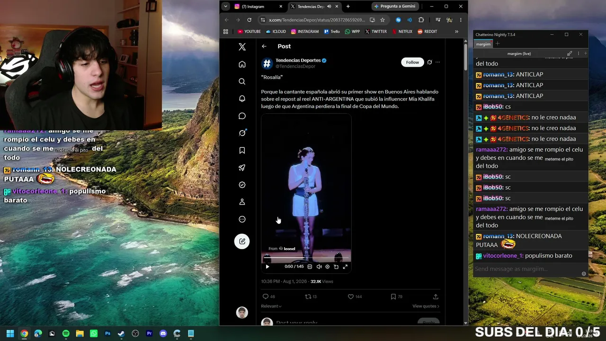Reload the current page
Image resolution: width=606 pixels, height=341 pixels.
(x=249, y=20)
